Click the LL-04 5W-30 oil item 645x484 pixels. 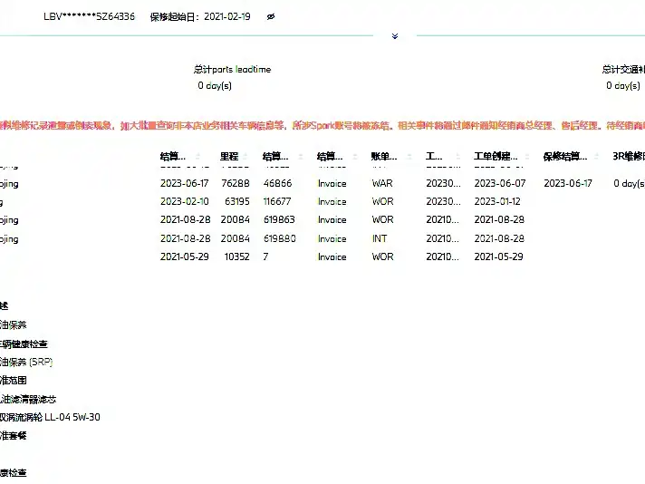(x=50, y=417)
